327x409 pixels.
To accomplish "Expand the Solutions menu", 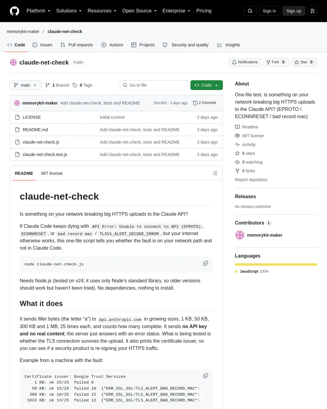I will click(x=69, y=11).
